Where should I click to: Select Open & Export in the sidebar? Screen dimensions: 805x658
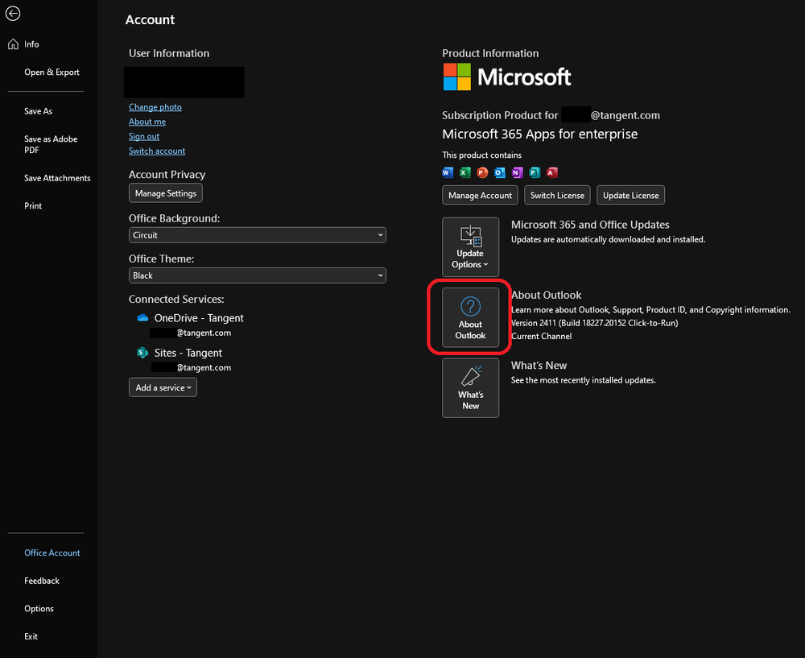[52, 72]
